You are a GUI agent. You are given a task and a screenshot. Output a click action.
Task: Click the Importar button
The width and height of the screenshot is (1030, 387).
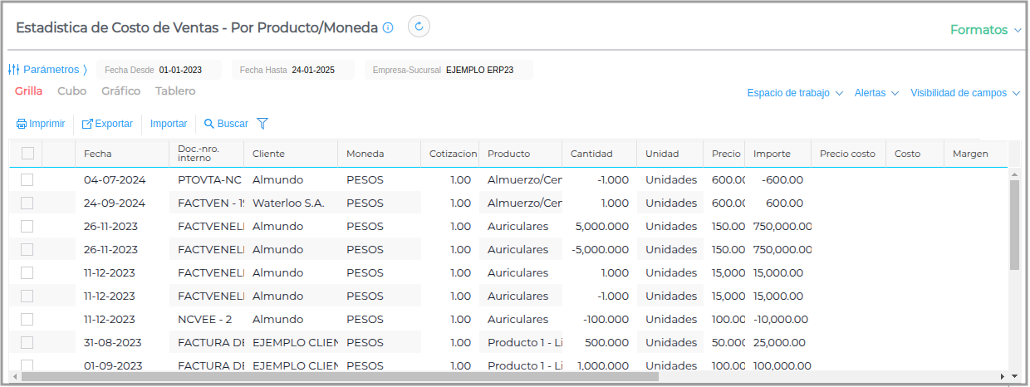169,124
